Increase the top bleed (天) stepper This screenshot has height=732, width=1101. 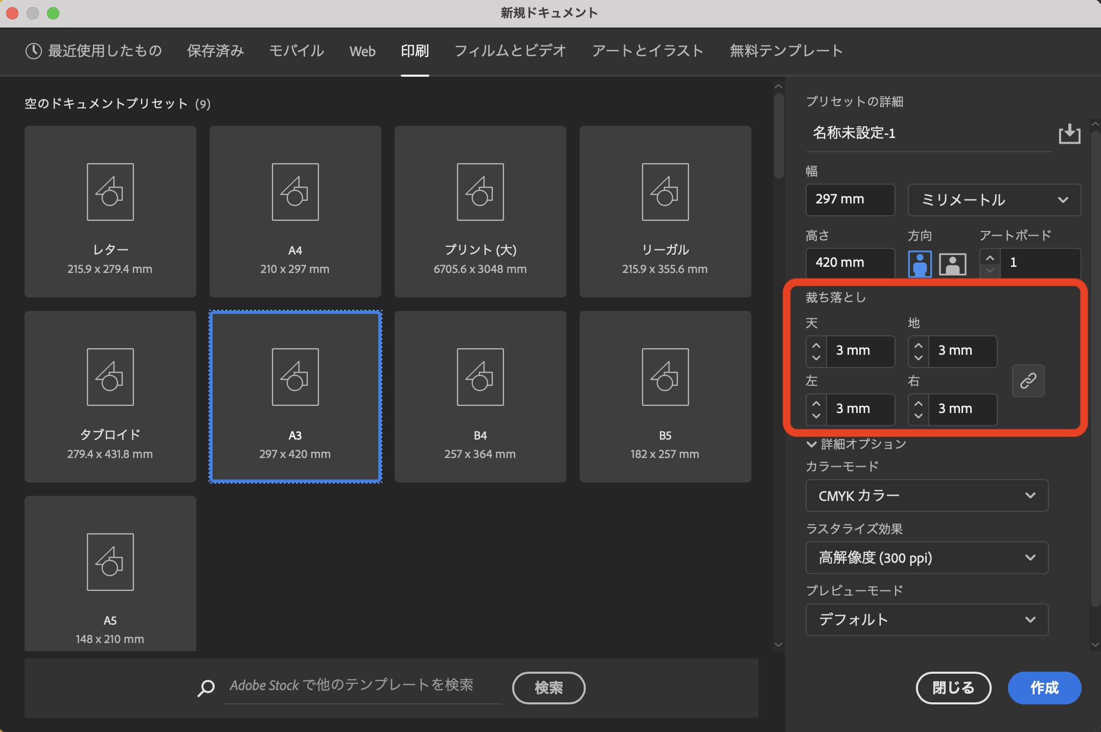click(x=816, y=345)
